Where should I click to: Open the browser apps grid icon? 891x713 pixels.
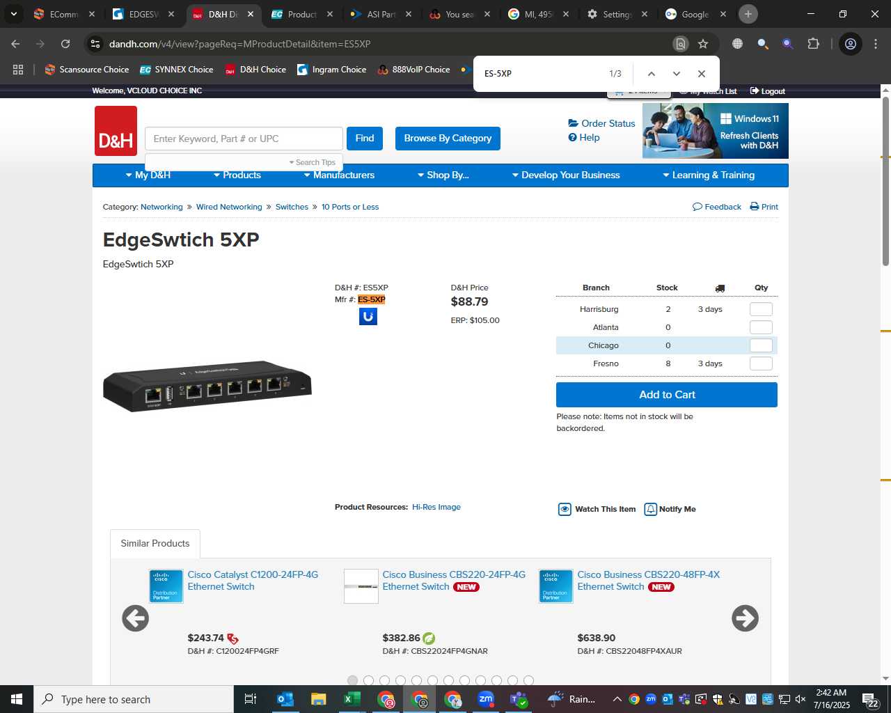pyautogui.click(x=18, y=70)
